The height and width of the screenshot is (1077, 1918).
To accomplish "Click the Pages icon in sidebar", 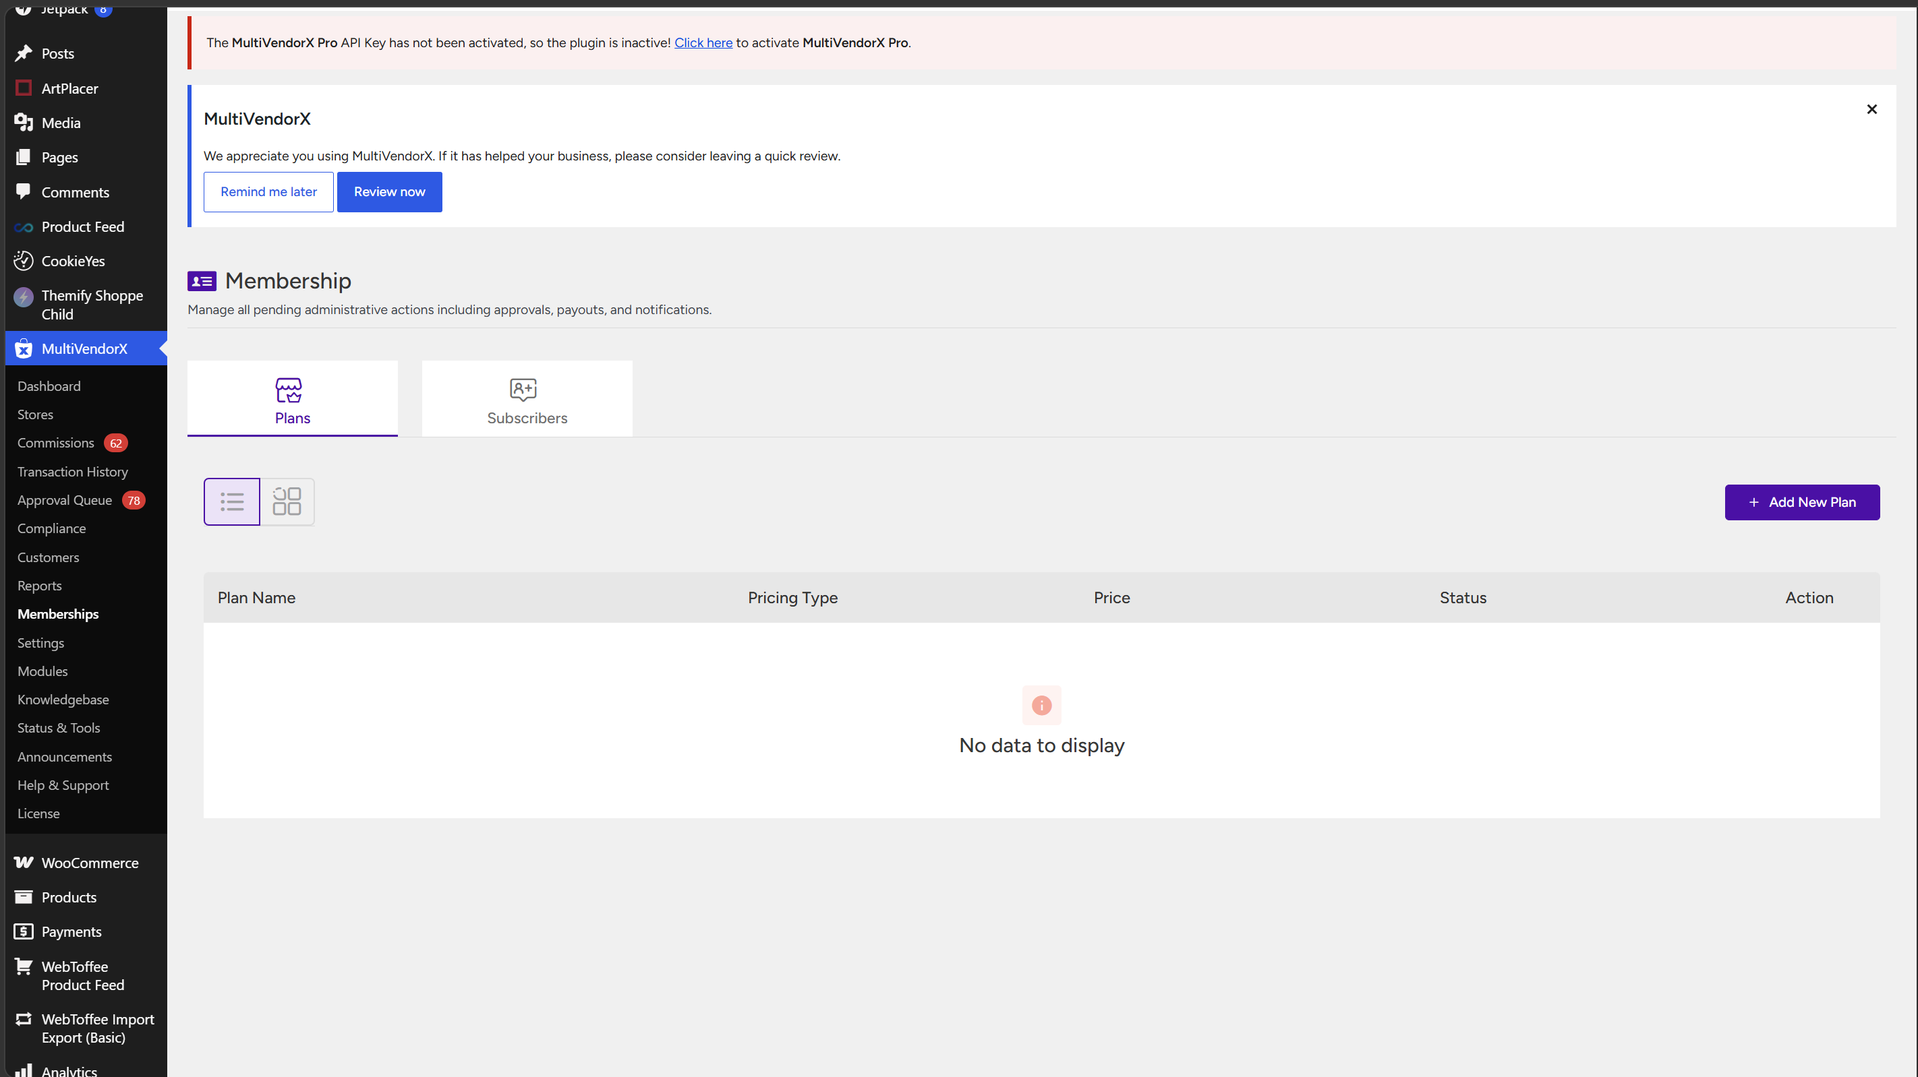I will [x=24, y=157].
